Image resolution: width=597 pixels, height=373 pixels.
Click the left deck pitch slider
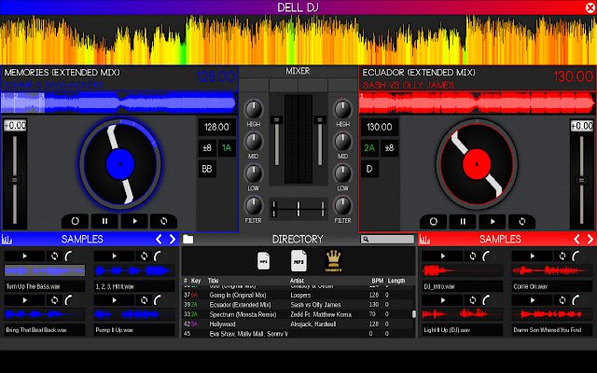(15, 179)
